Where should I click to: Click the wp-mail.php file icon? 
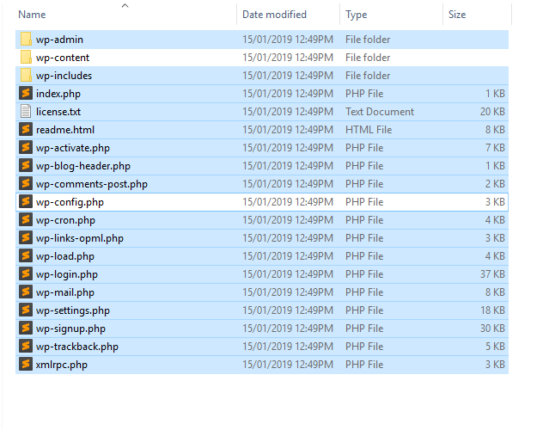click(26, 292)
